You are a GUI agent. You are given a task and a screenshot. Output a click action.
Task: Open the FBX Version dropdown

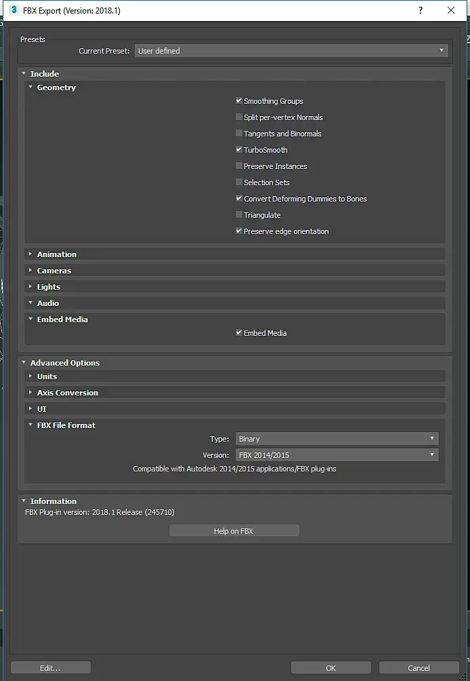pyautogui.click(x=337, y=454)
